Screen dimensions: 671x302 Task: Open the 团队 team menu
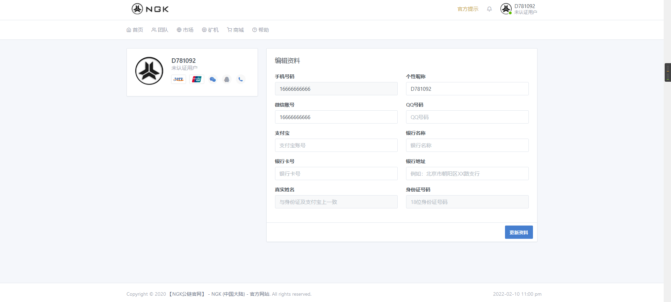point(160,30)
